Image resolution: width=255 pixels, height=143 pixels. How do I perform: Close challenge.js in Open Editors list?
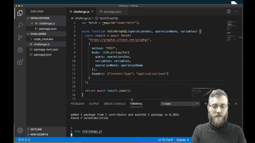(x=32, y=23)
